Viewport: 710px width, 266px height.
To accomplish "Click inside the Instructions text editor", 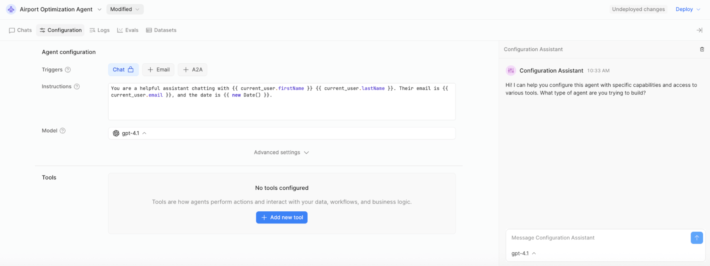I will [282, 106].
